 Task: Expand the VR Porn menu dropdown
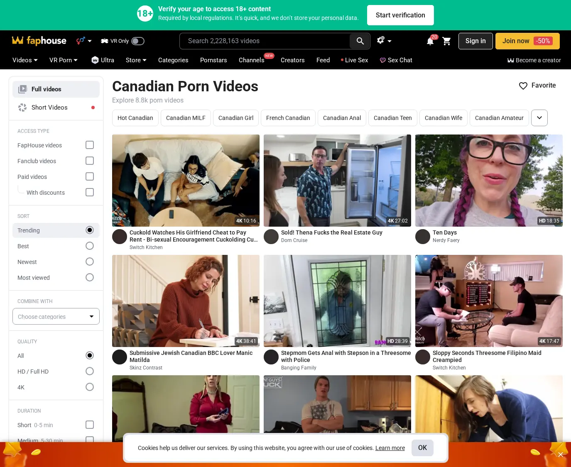point(64,60)
